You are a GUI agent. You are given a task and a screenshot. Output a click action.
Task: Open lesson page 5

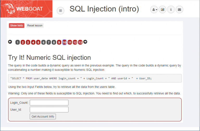coord(38,42)
